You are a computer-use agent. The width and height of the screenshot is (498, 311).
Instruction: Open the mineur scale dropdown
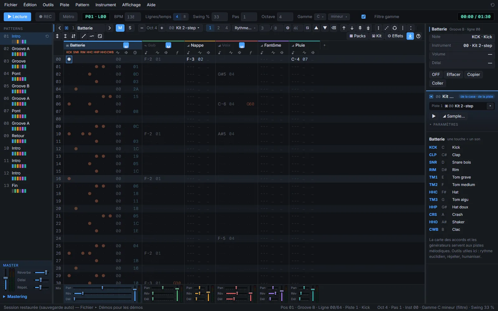pos(339,17)
